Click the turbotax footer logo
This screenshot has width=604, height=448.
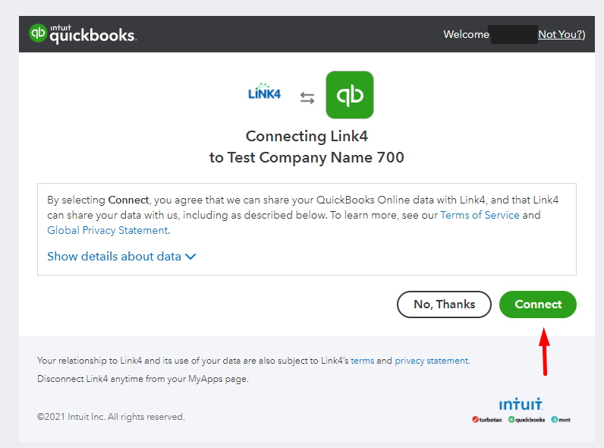[x=487, y=419]
